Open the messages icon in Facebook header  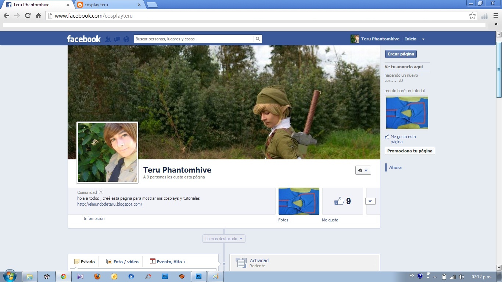tap(117, 39)
